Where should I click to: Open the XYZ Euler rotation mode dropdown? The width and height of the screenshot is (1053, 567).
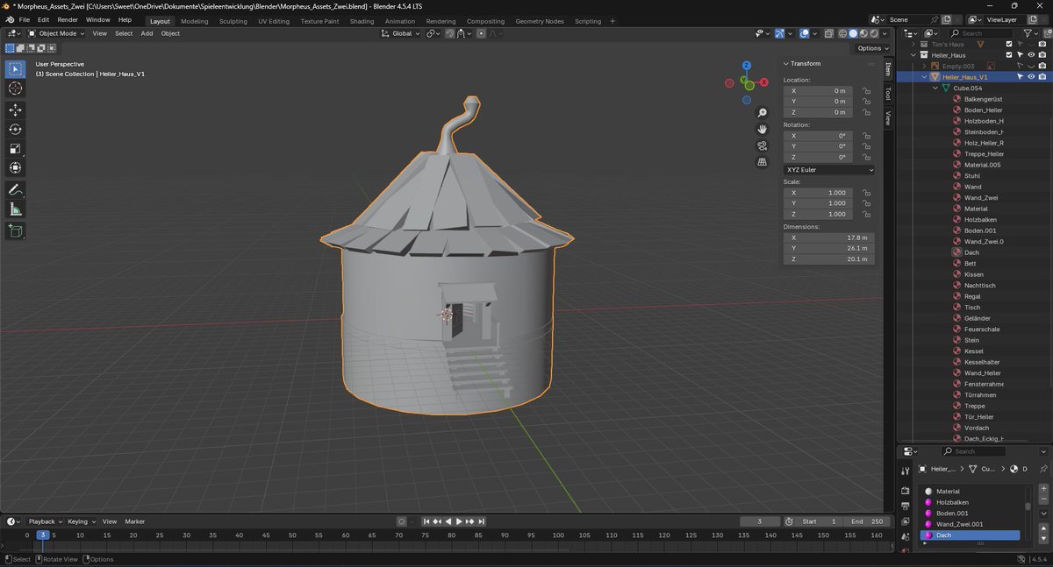pos(828,170)
